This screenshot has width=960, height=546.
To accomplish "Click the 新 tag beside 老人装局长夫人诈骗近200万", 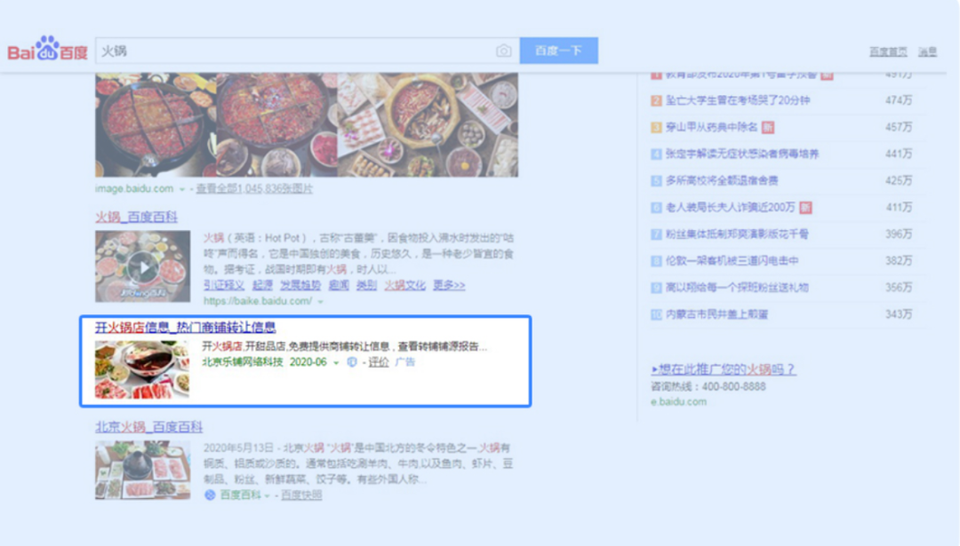I will click(805, 208).
